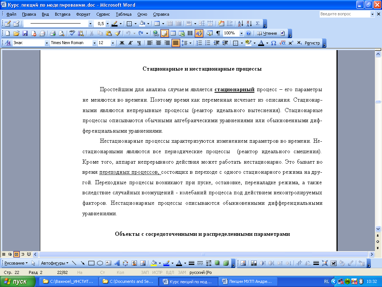
Task: Undo the last action
Action: 128,33
